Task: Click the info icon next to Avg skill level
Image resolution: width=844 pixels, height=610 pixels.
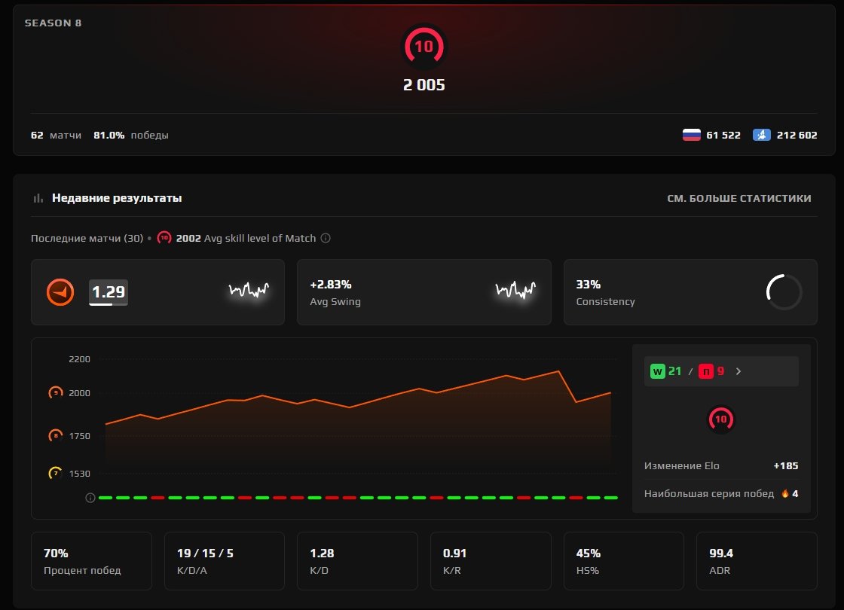Action: (x=326, y=238)
